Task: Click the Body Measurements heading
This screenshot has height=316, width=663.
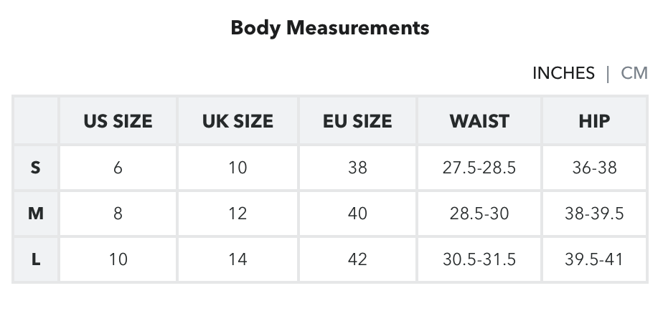Action: 330,28
